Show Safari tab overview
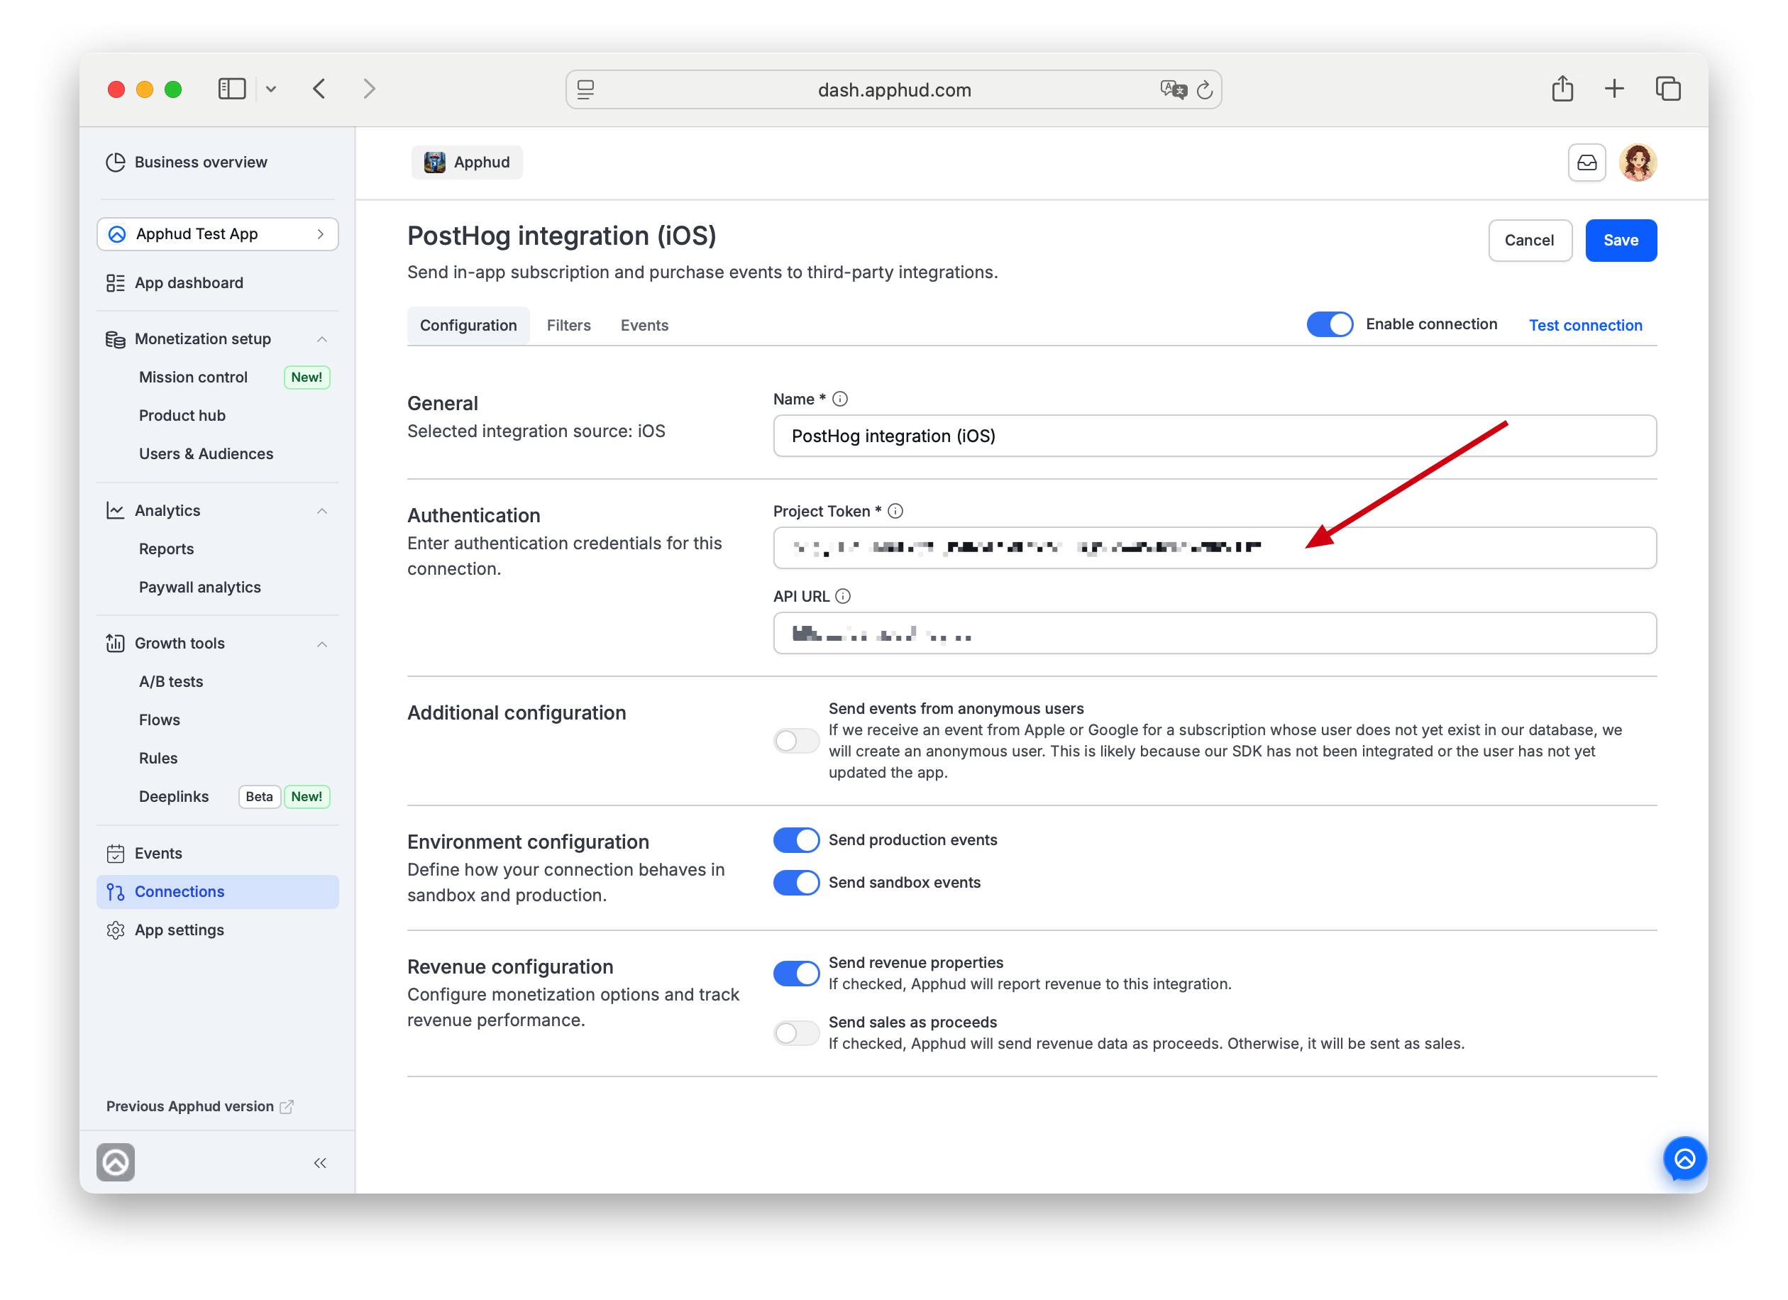Image resolution: width=1788 pixels, height=1300 pixels. (x=1668, y=88)
